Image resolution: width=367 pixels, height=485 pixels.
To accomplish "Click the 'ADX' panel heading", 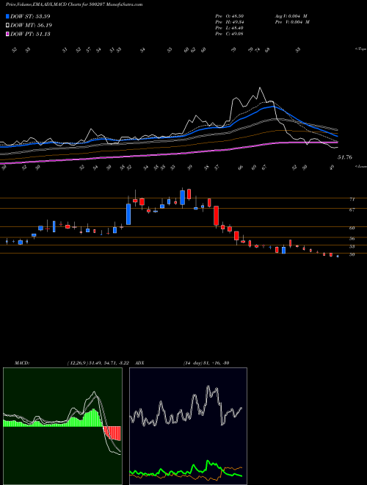I will (139, 363).
